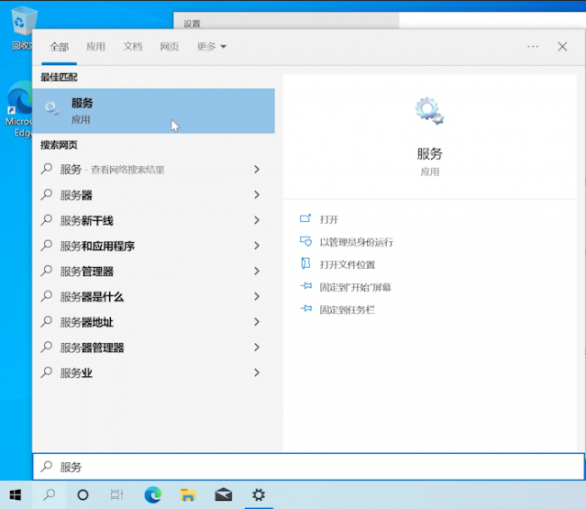This screenshot has height=509, width=586.
Task: Click in the search box containing 服务
Action: tap(308, 467)
